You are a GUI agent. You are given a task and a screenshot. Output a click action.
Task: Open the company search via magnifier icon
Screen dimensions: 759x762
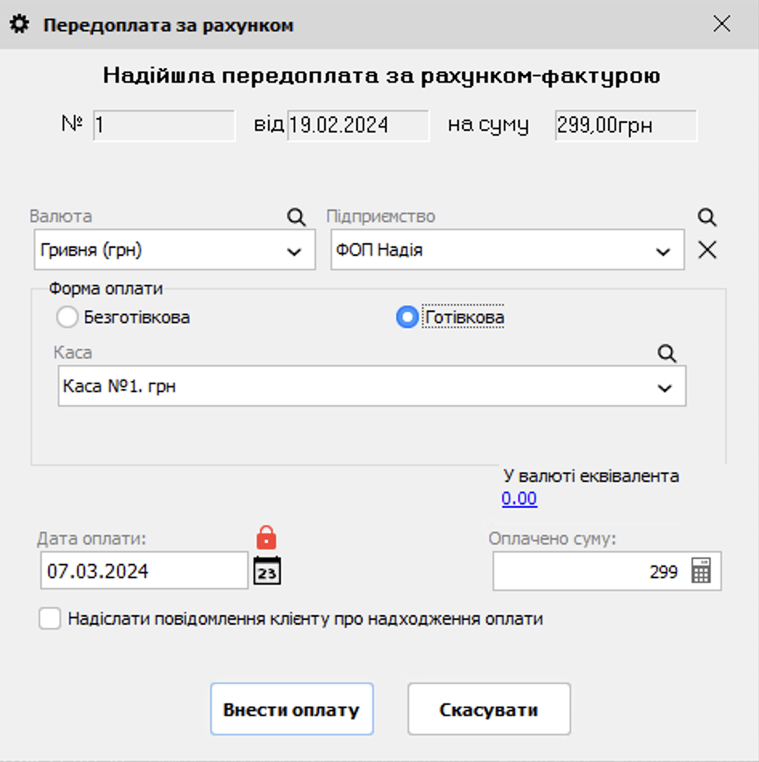pyautogui.click(x=706, y=217)
